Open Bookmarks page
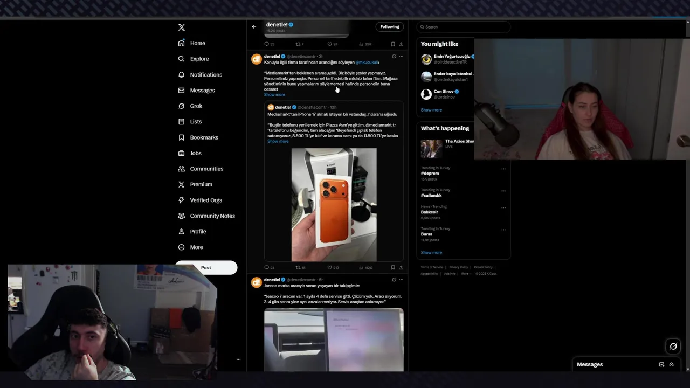Viewport: 690px width, 388px height. 198,137
